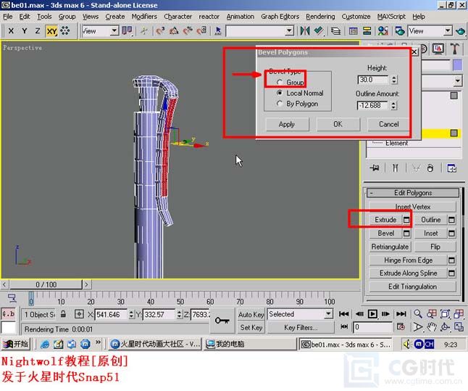
Task: Open the Animation menu
Action: pos(241,17)
